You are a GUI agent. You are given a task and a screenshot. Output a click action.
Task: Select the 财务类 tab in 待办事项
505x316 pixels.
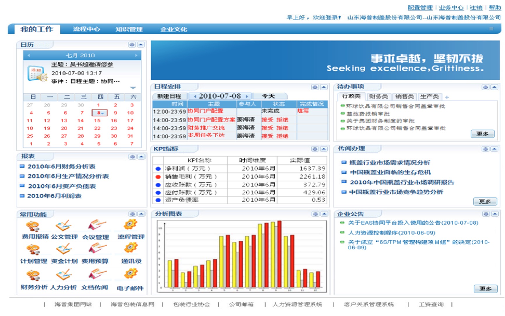pyautogui.click(x=378, y=97)
